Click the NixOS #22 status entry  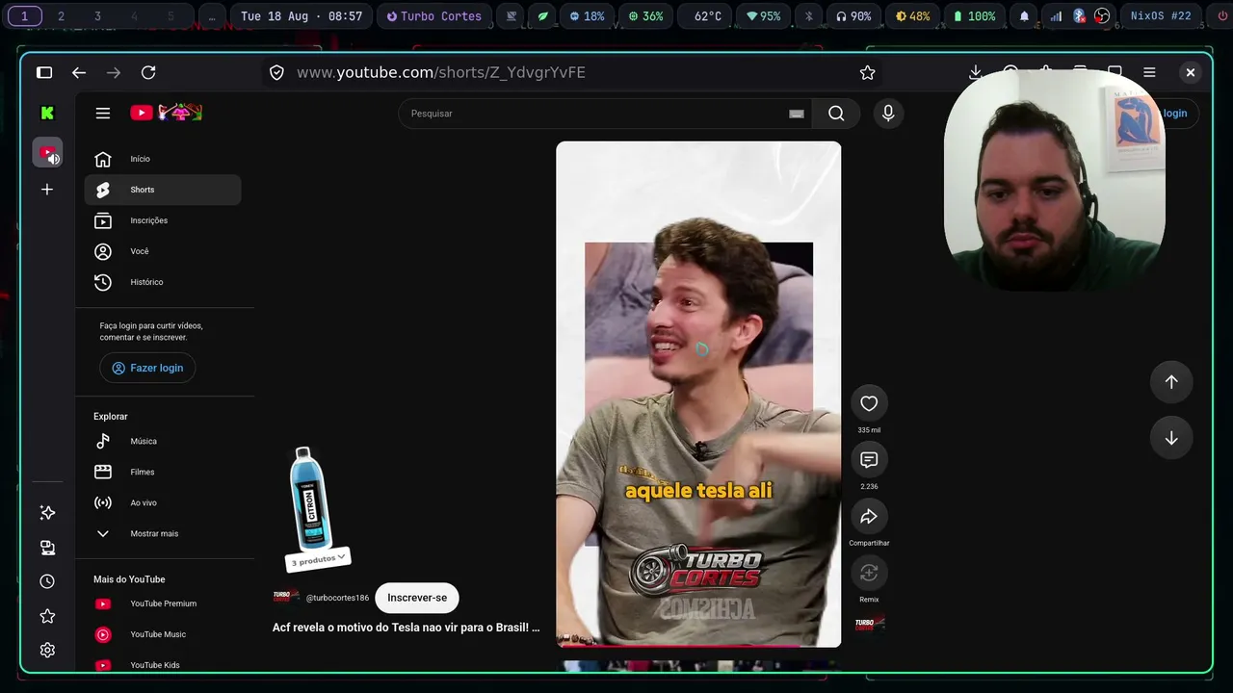[1160, 16]
